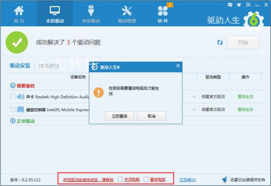Open the 已忽略(0) link

tap(187, 180)
